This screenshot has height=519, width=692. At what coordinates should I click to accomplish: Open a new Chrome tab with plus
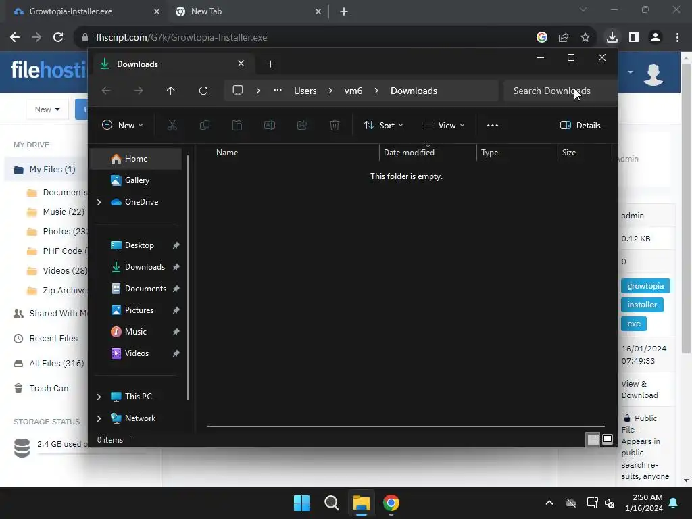point(344,11)
